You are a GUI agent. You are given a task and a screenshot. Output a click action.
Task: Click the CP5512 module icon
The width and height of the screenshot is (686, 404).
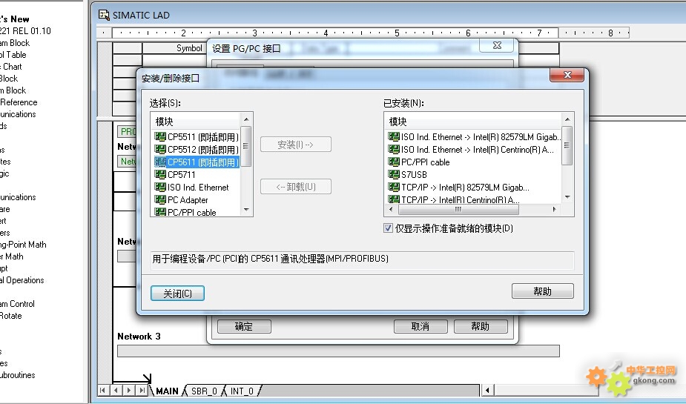click(x=160, y=149)
